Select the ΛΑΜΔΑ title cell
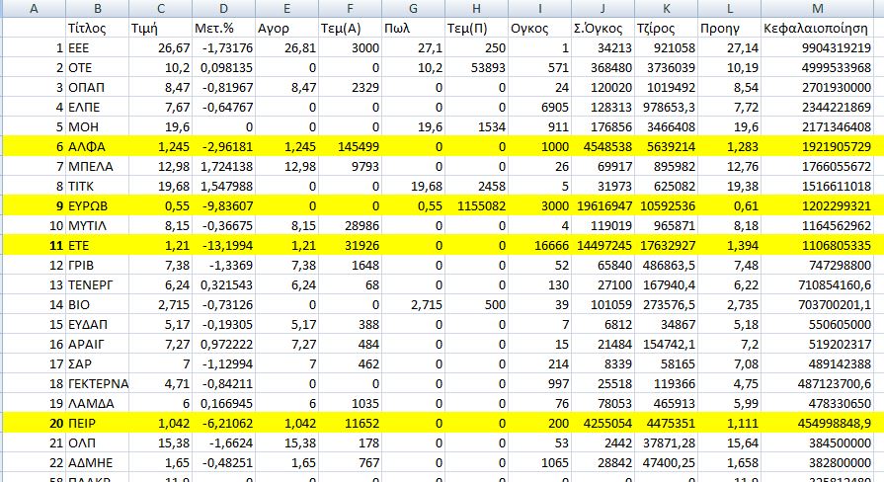 pyautogui.click(x=98, y=403)
